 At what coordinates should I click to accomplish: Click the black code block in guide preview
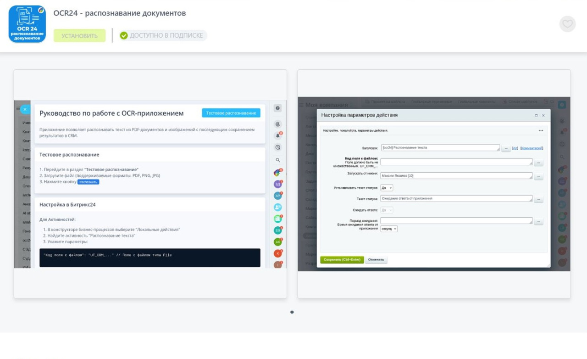click(x=150, y=258)
